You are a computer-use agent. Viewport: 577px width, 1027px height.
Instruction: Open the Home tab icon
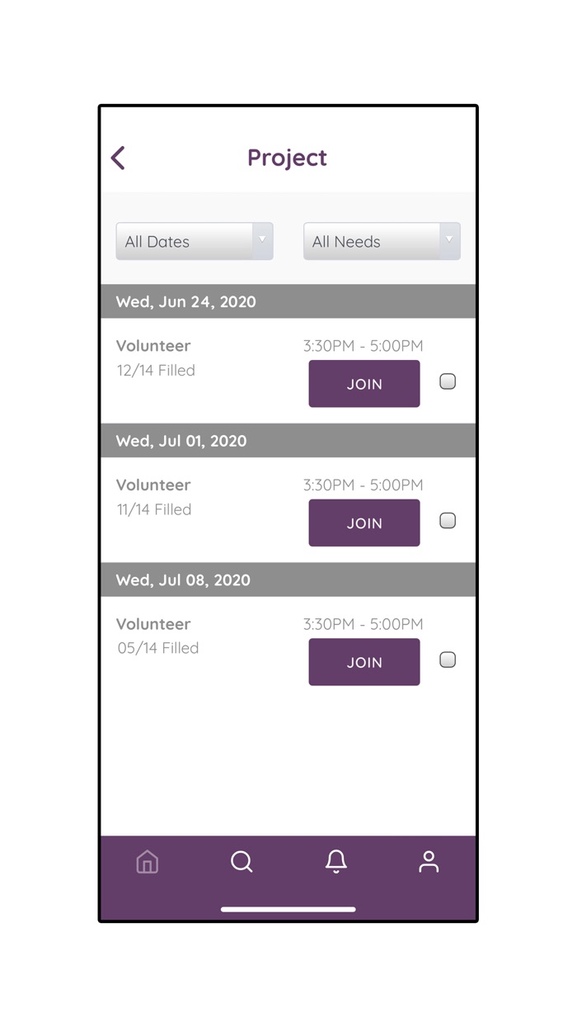(x=147, y=862)
